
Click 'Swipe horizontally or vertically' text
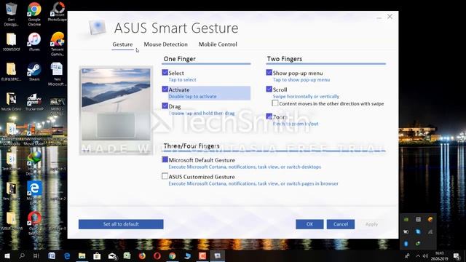point(306,97)
